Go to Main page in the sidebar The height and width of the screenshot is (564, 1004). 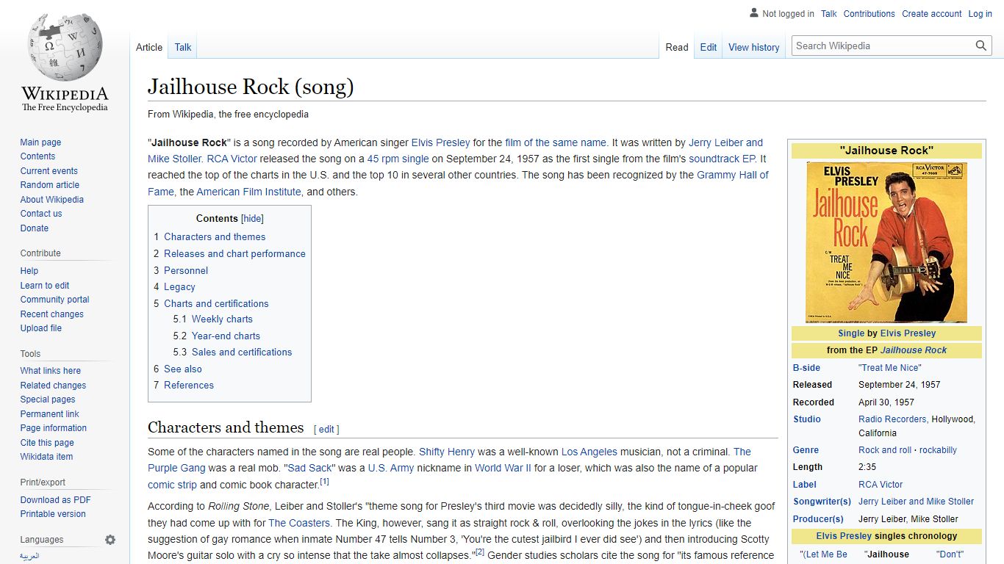tap(40, 142)
